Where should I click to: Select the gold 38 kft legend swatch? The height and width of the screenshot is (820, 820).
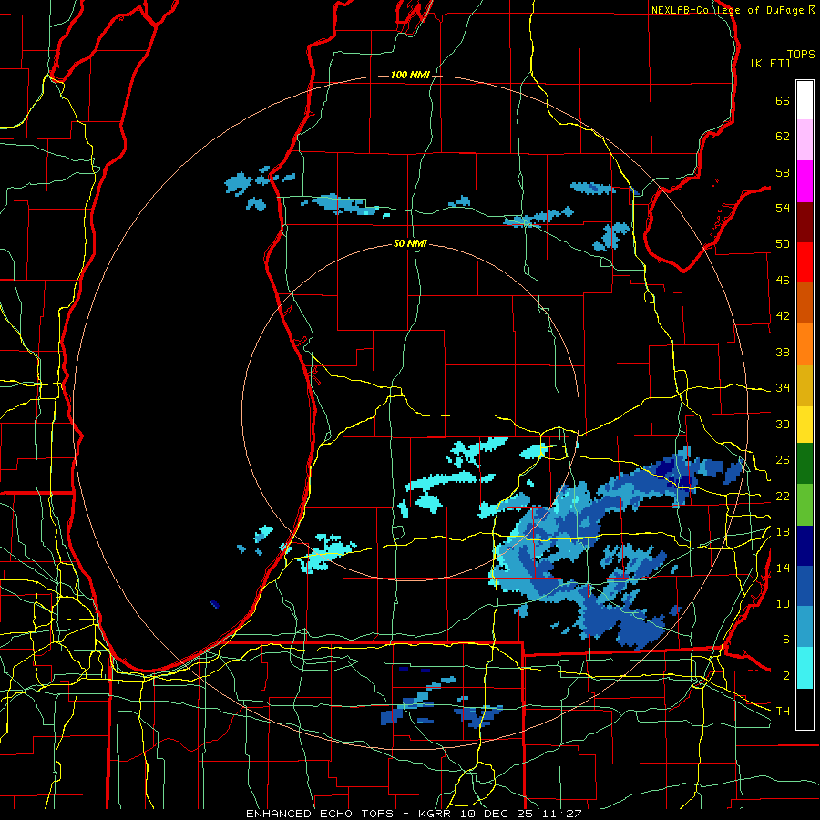(805, 385)
